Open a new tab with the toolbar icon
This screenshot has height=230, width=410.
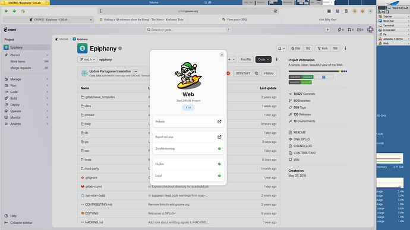click(x=23, y=11)
